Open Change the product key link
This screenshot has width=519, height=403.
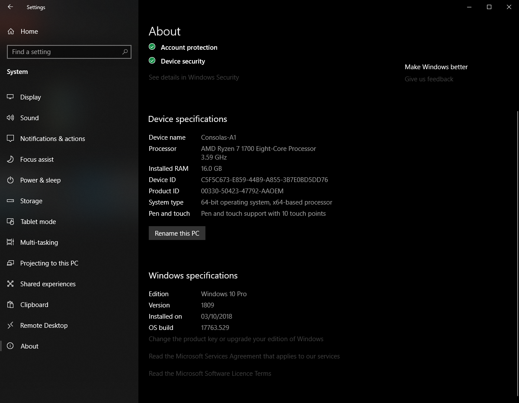tap(236, 339)
